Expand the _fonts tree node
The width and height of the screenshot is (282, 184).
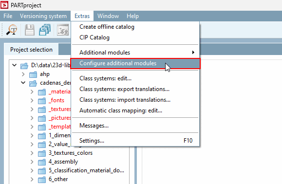click(32, 100)
